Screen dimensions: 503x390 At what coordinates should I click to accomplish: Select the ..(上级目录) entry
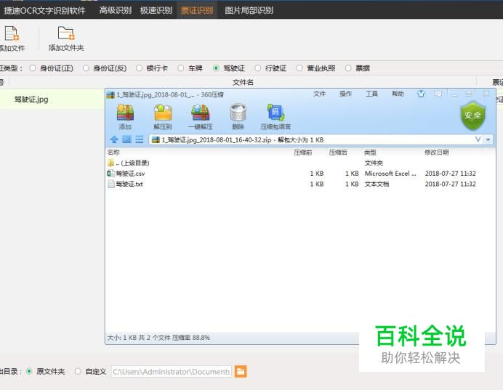pyautogui.click(x=132, y=163)
